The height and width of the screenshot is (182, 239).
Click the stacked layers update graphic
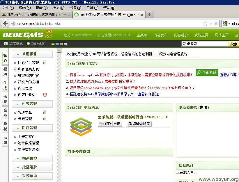point(81,126)
